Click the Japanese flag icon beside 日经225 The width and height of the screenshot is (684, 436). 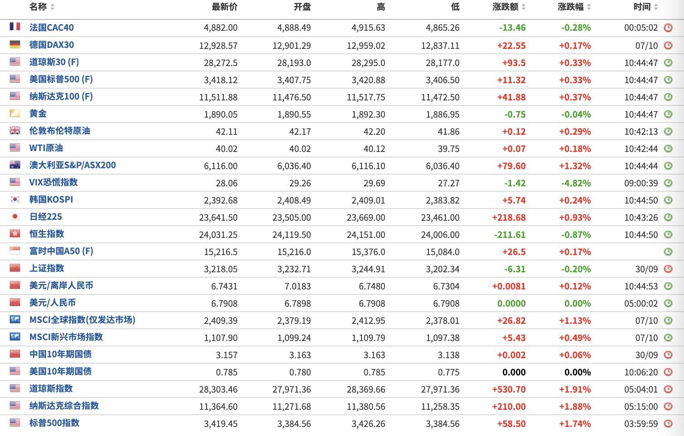[15, 216]
